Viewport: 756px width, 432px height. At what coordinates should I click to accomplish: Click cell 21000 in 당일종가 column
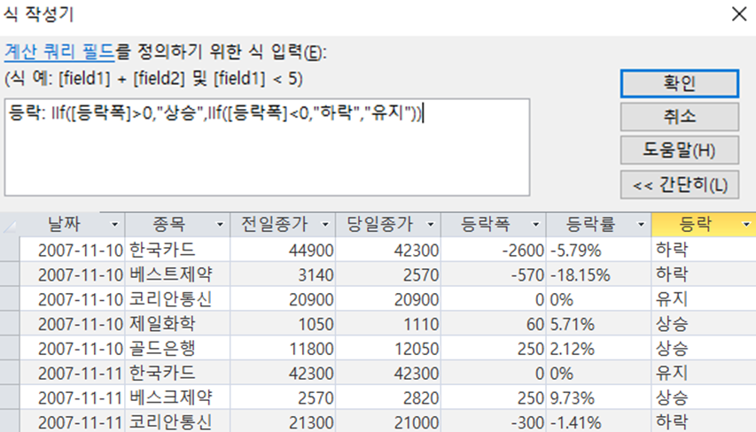(x=388, y=422)
